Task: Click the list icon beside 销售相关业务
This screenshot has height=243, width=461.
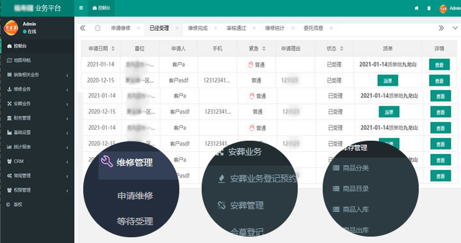Action: (x=9, y=75)
